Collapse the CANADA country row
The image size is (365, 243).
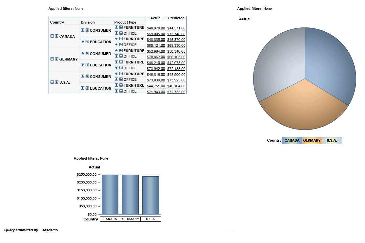(x=52, y=36)
